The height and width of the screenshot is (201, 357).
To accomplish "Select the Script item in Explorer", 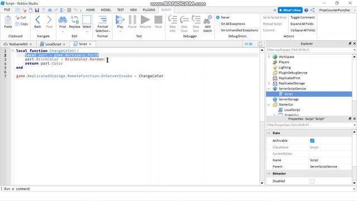I will 309,94.
